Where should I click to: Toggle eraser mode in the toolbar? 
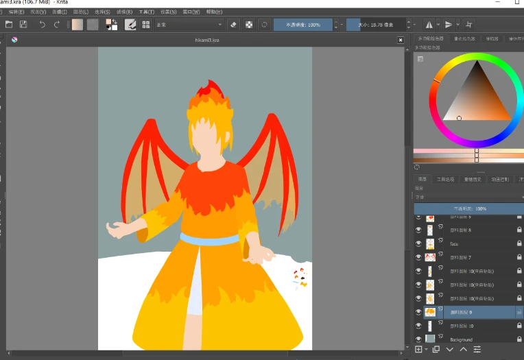[234, 25]
